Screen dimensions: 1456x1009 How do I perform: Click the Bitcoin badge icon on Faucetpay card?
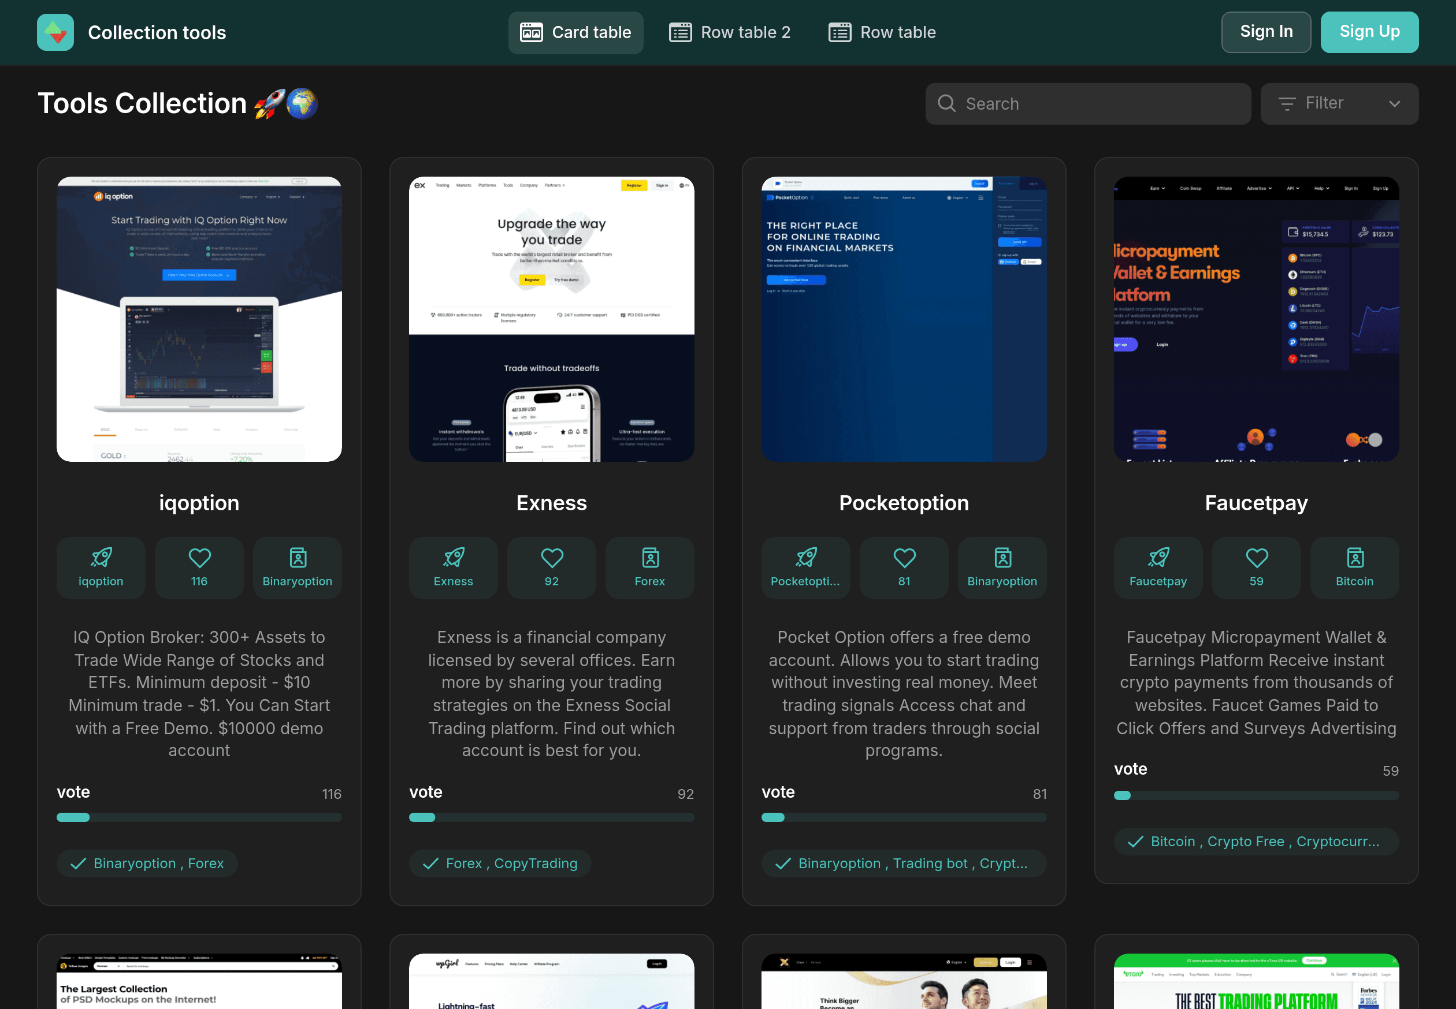click(x=1355, y=558)
